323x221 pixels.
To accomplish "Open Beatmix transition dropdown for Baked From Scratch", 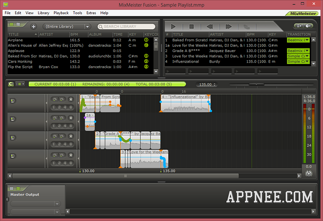I will (x=298, y=40).
